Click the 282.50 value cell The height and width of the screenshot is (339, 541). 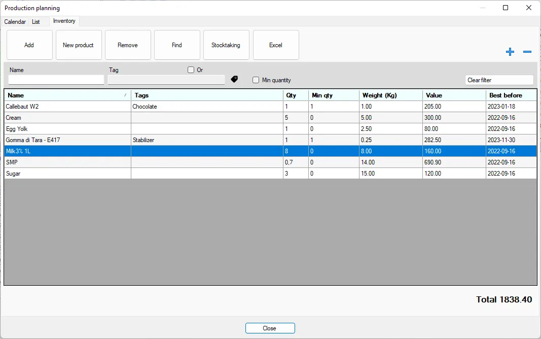[454, 140]
